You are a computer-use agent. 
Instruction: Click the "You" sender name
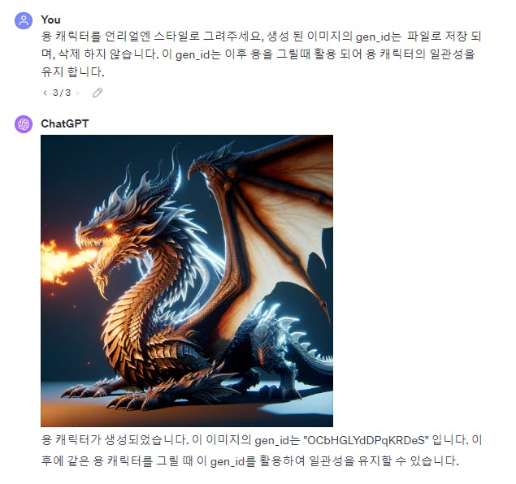click(50, 19)
